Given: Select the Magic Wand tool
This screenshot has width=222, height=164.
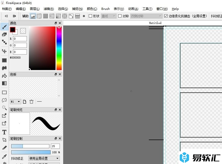Looking at the screenshot, I should pyautogui.click(x=4, y=108).
